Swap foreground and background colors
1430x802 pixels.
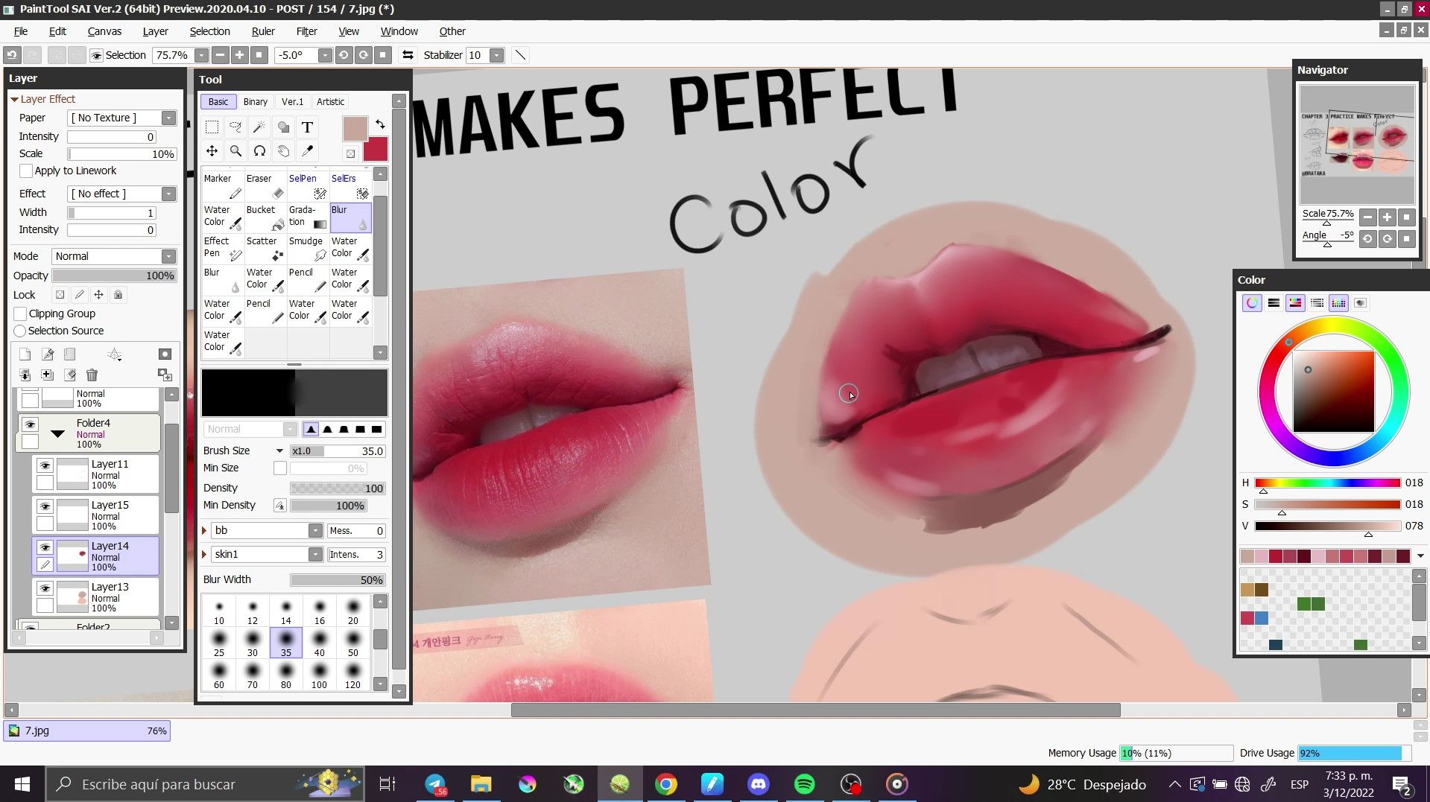point(380,124)
